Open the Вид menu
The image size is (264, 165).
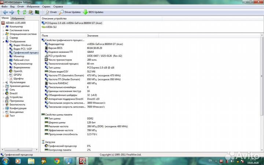click(x=12, y=7)
